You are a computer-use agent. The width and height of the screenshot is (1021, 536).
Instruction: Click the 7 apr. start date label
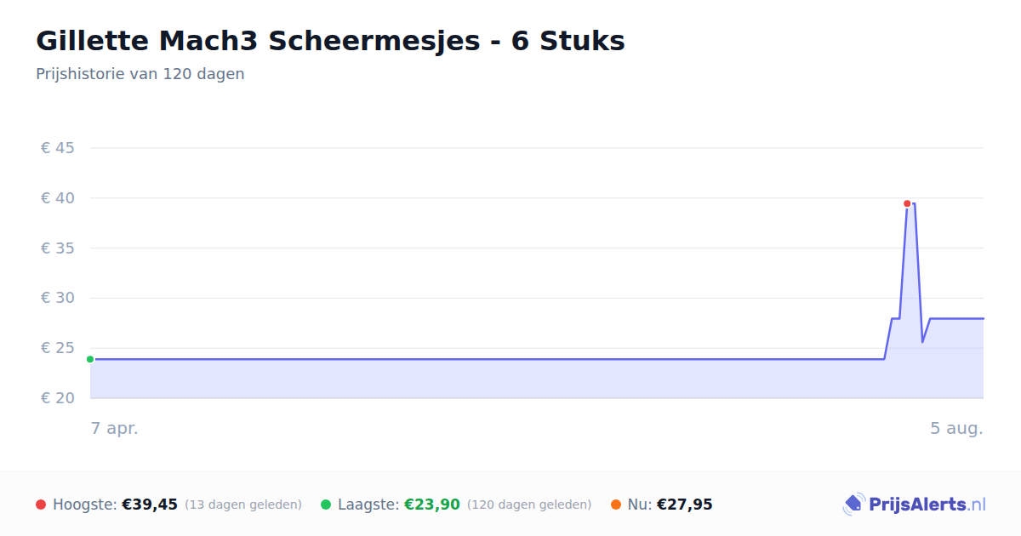pyautogui.click(x=115, y=428)
